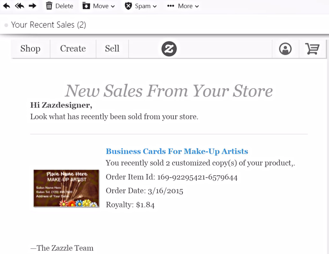Expand the Move dropdown chevron
Viewport: 329px width, 254px height.
(113, 6)
